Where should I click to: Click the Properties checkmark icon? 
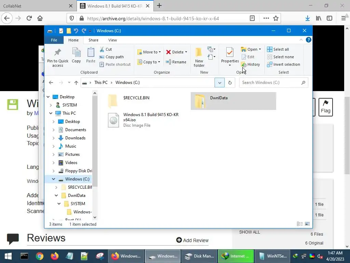[230, 52]
